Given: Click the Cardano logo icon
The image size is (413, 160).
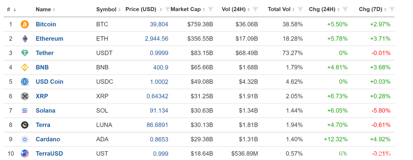Looking at the screenshot, I should click(25, 139).
